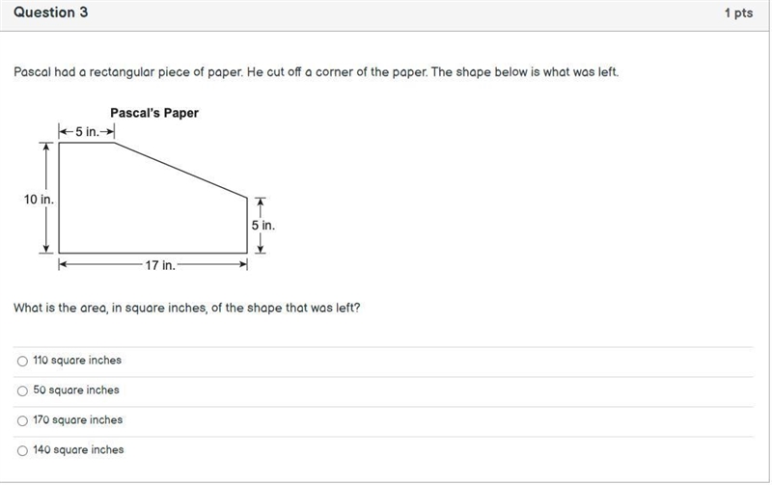
Task: Mark the 170 square inches radio button
Action: click(x=22, y=420)
